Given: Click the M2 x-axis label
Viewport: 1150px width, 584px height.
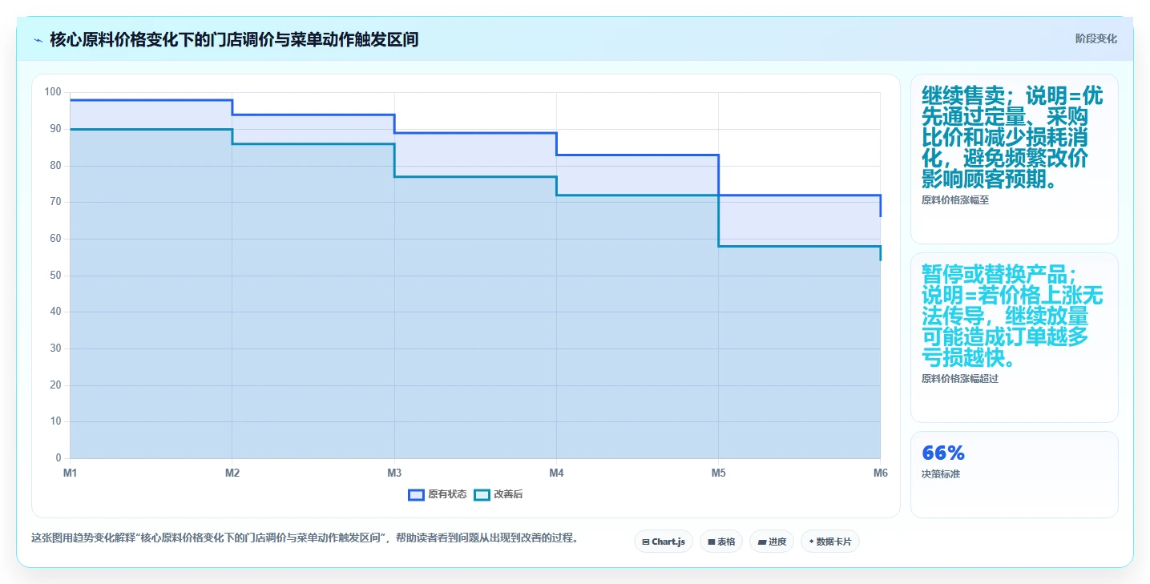Looking at the screenshot, I should pyautogui.click(x=232, y=473).
